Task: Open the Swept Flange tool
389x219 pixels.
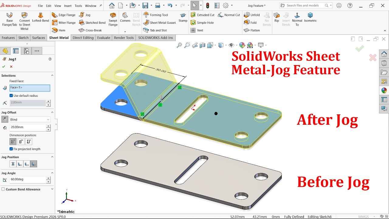Action: tap(113, 19)
